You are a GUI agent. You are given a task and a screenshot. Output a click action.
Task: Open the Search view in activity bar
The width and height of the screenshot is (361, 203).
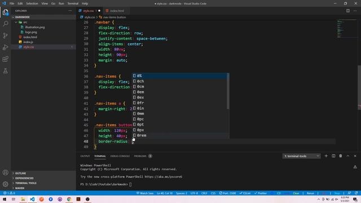pos(5,24)
